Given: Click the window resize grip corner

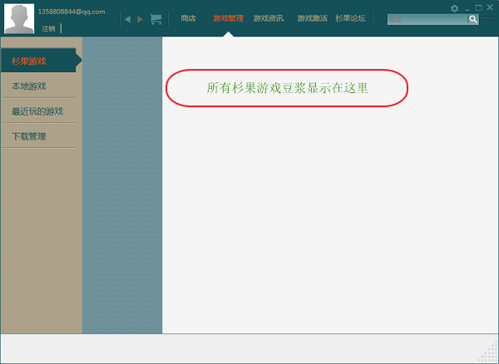Looking at the screenshot, I should [490, 353].
